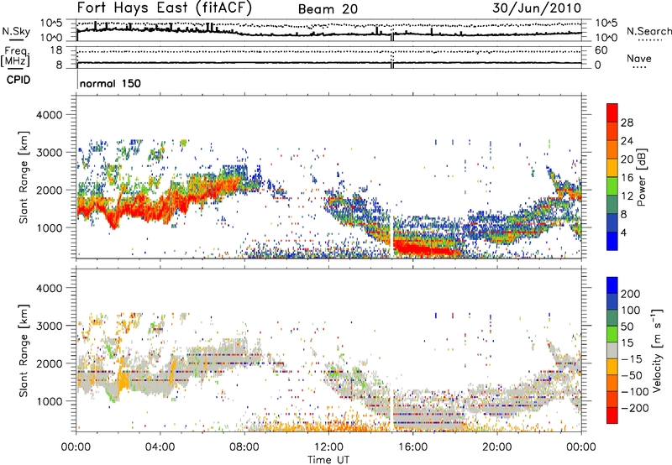The width and height of the screenshot is (672, 465).
Task: Select the dark blue bottom Power colorbar segment
Action: [612, 242]
